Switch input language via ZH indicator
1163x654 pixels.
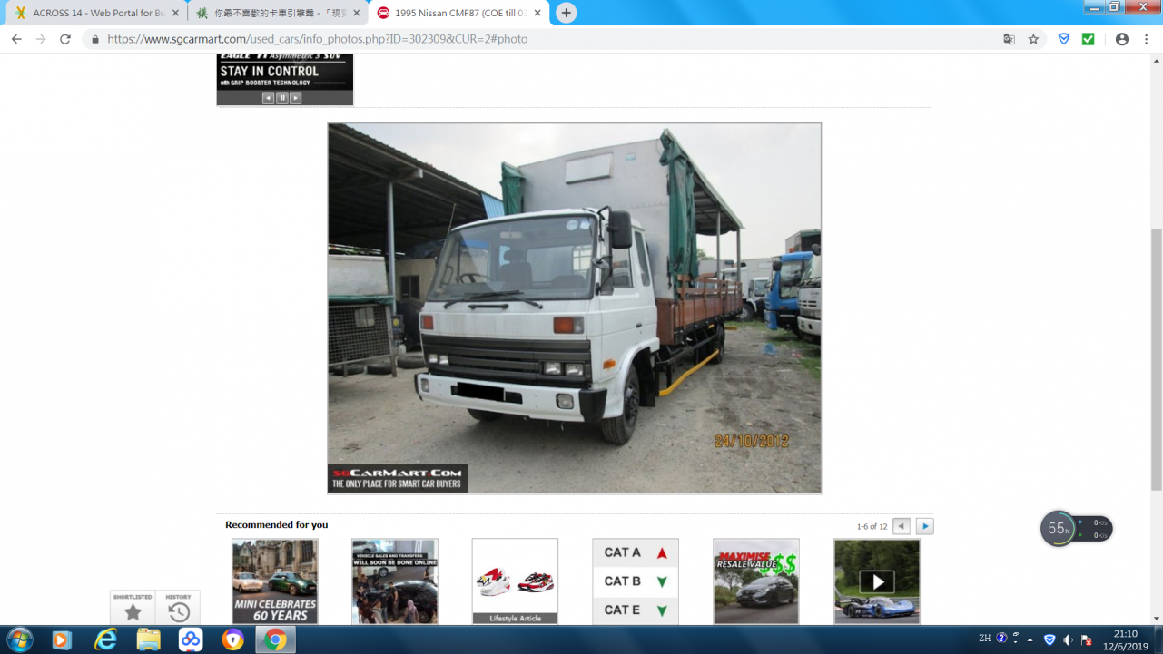984,639
